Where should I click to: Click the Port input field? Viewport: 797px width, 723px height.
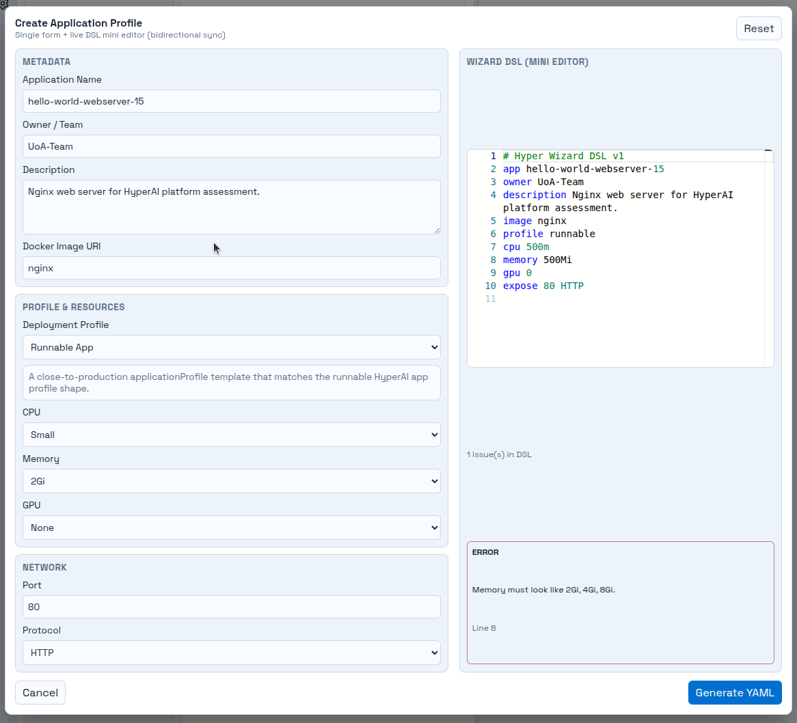[x=231, y=607]
